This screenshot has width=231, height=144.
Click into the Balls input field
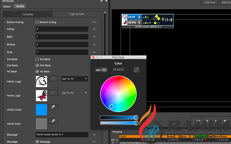click(62, 37)
